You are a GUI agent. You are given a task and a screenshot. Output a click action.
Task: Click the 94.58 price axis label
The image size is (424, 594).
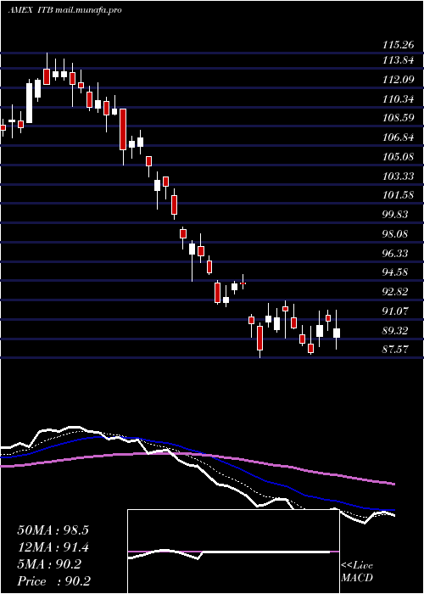[395, 272]
